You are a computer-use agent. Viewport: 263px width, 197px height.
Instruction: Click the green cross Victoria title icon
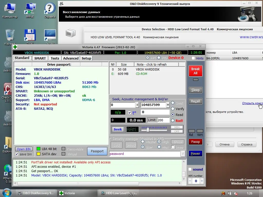pyautogui.click(x=15, y=47)
